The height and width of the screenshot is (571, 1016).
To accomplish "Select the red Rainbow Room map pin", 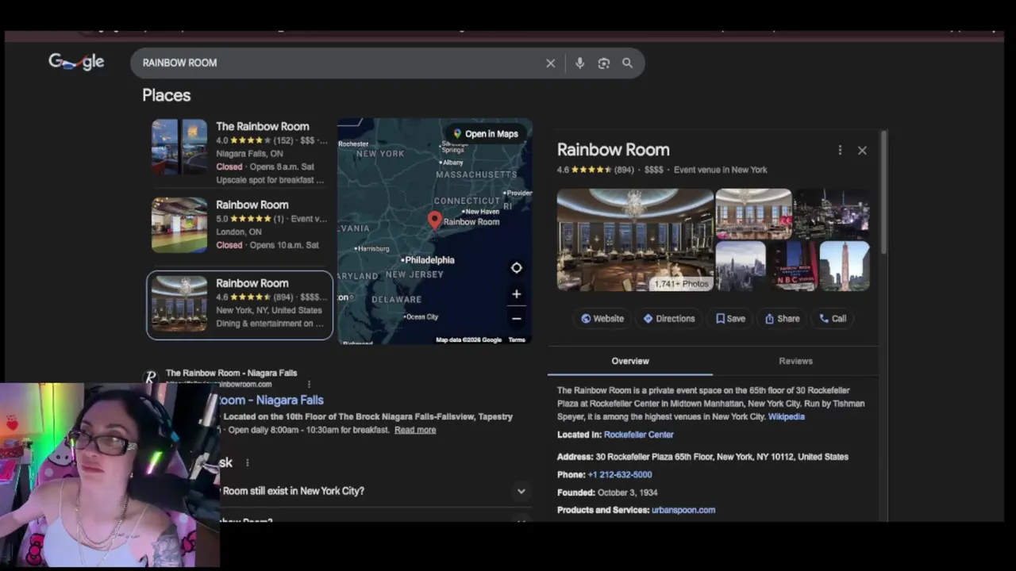I will coord(434,220).
